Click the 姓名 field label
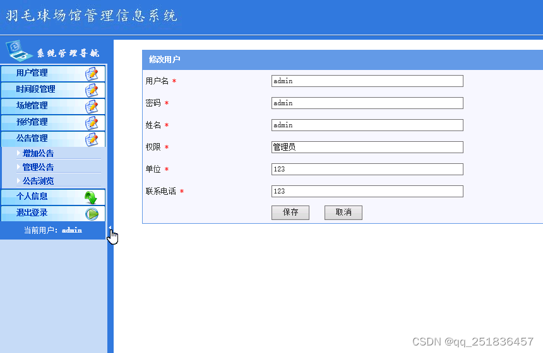The height and width of the screenshot is (353, 543). [x=153, y=125]
